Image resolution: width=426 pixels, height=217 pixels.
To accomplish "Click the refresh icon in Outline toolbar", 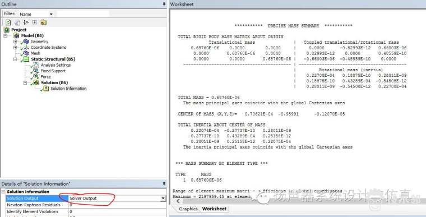I will click(8, 22).
